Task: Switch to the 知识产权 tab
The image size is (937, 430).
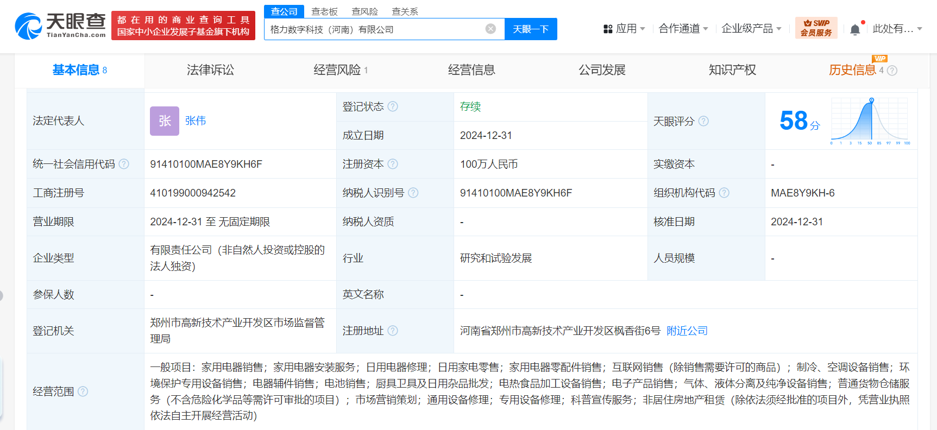Action: pyautogui.click(x=732, y=70)
